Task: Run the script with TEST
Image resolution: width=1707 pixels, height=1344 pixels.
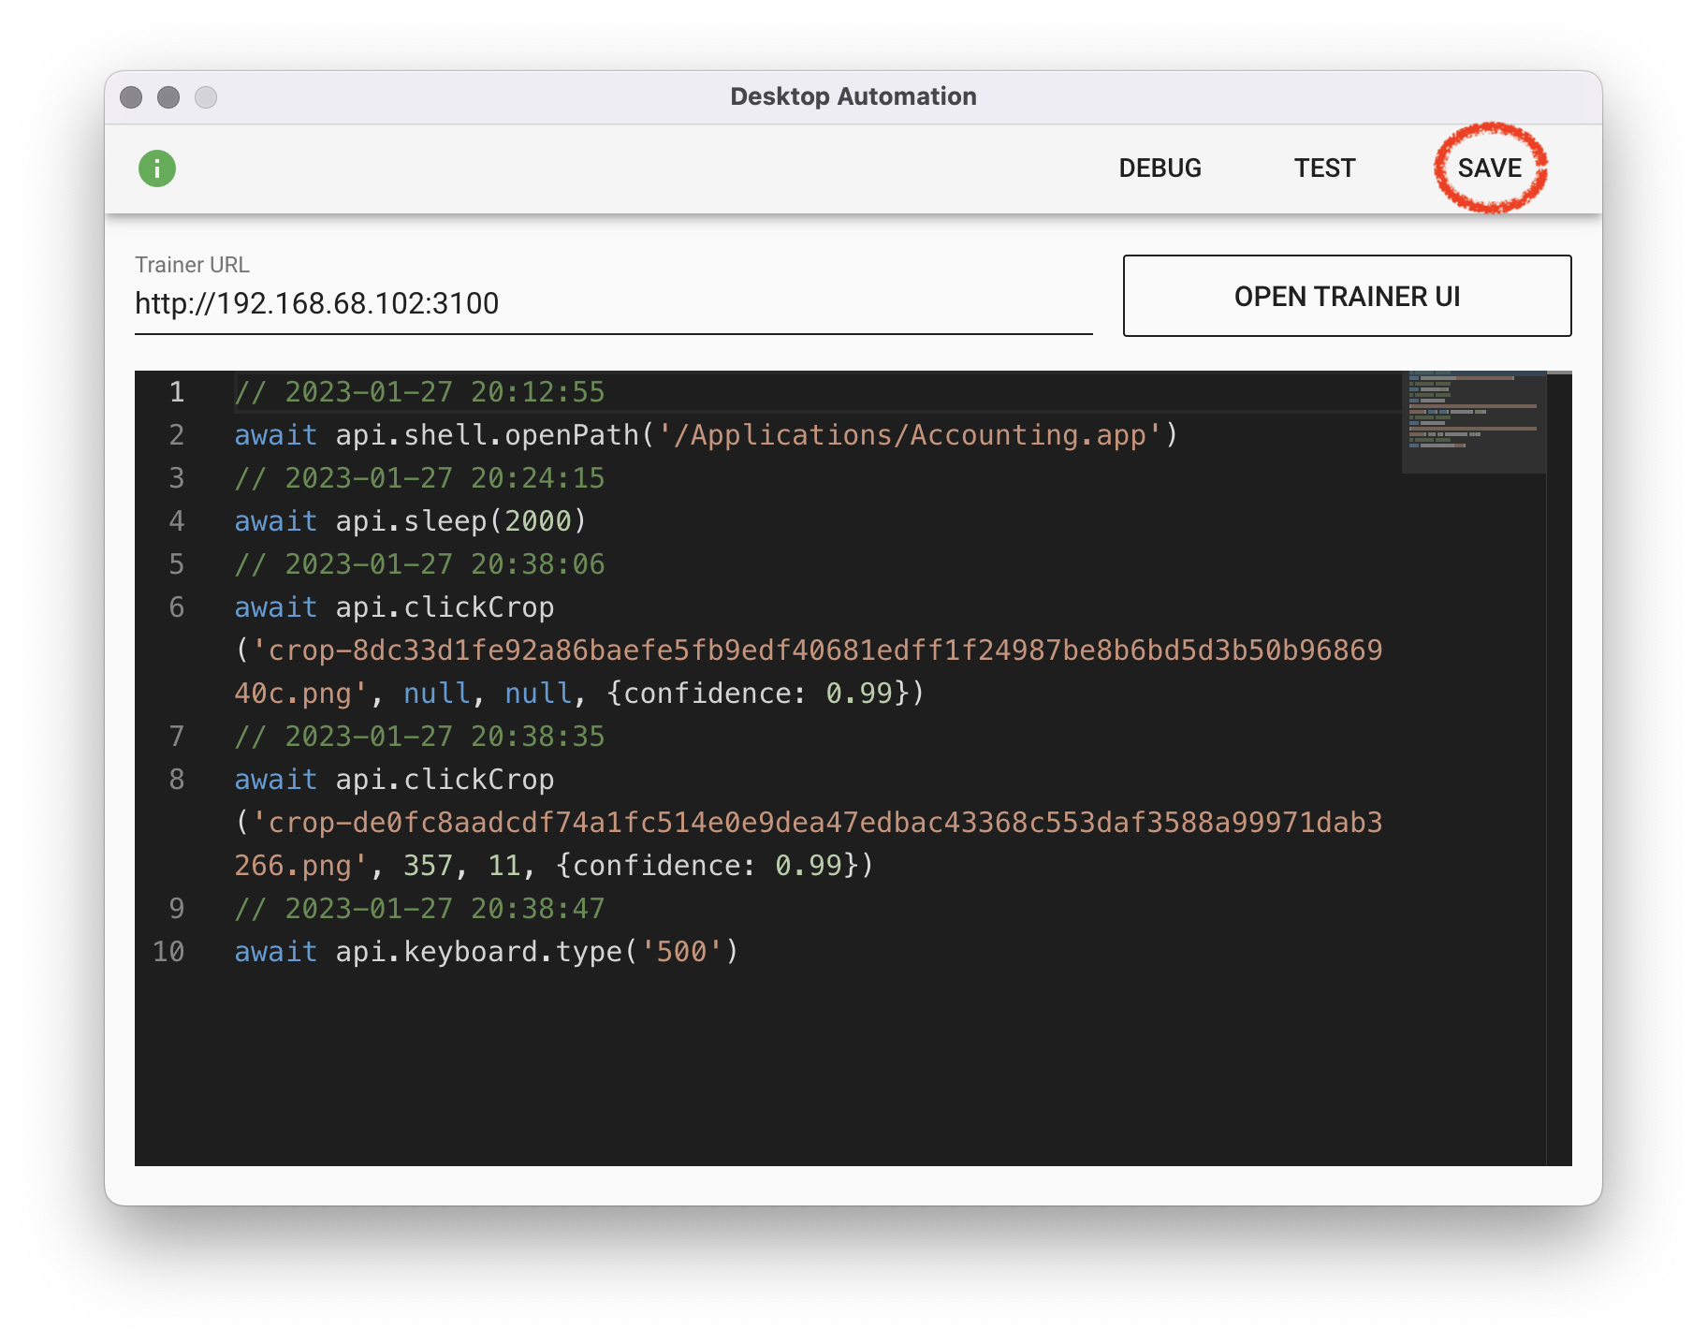Action: point(1324,168)
